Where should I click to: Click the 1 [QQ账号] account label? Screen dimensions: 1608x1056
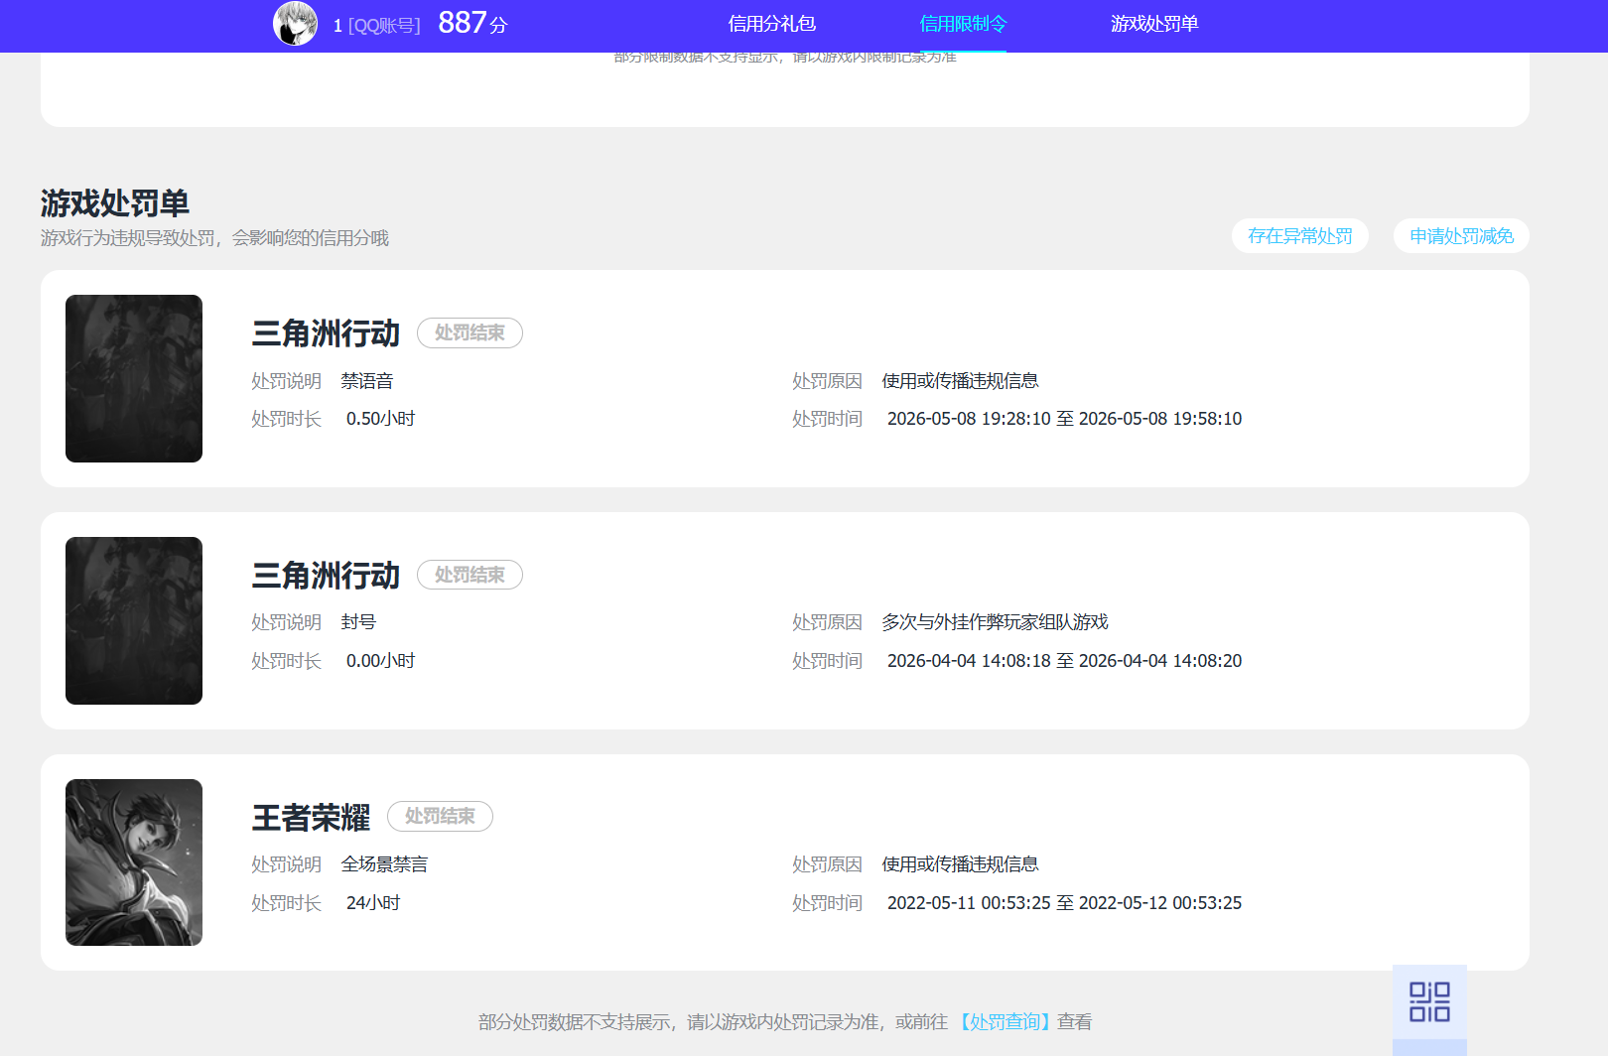(377, 25)
